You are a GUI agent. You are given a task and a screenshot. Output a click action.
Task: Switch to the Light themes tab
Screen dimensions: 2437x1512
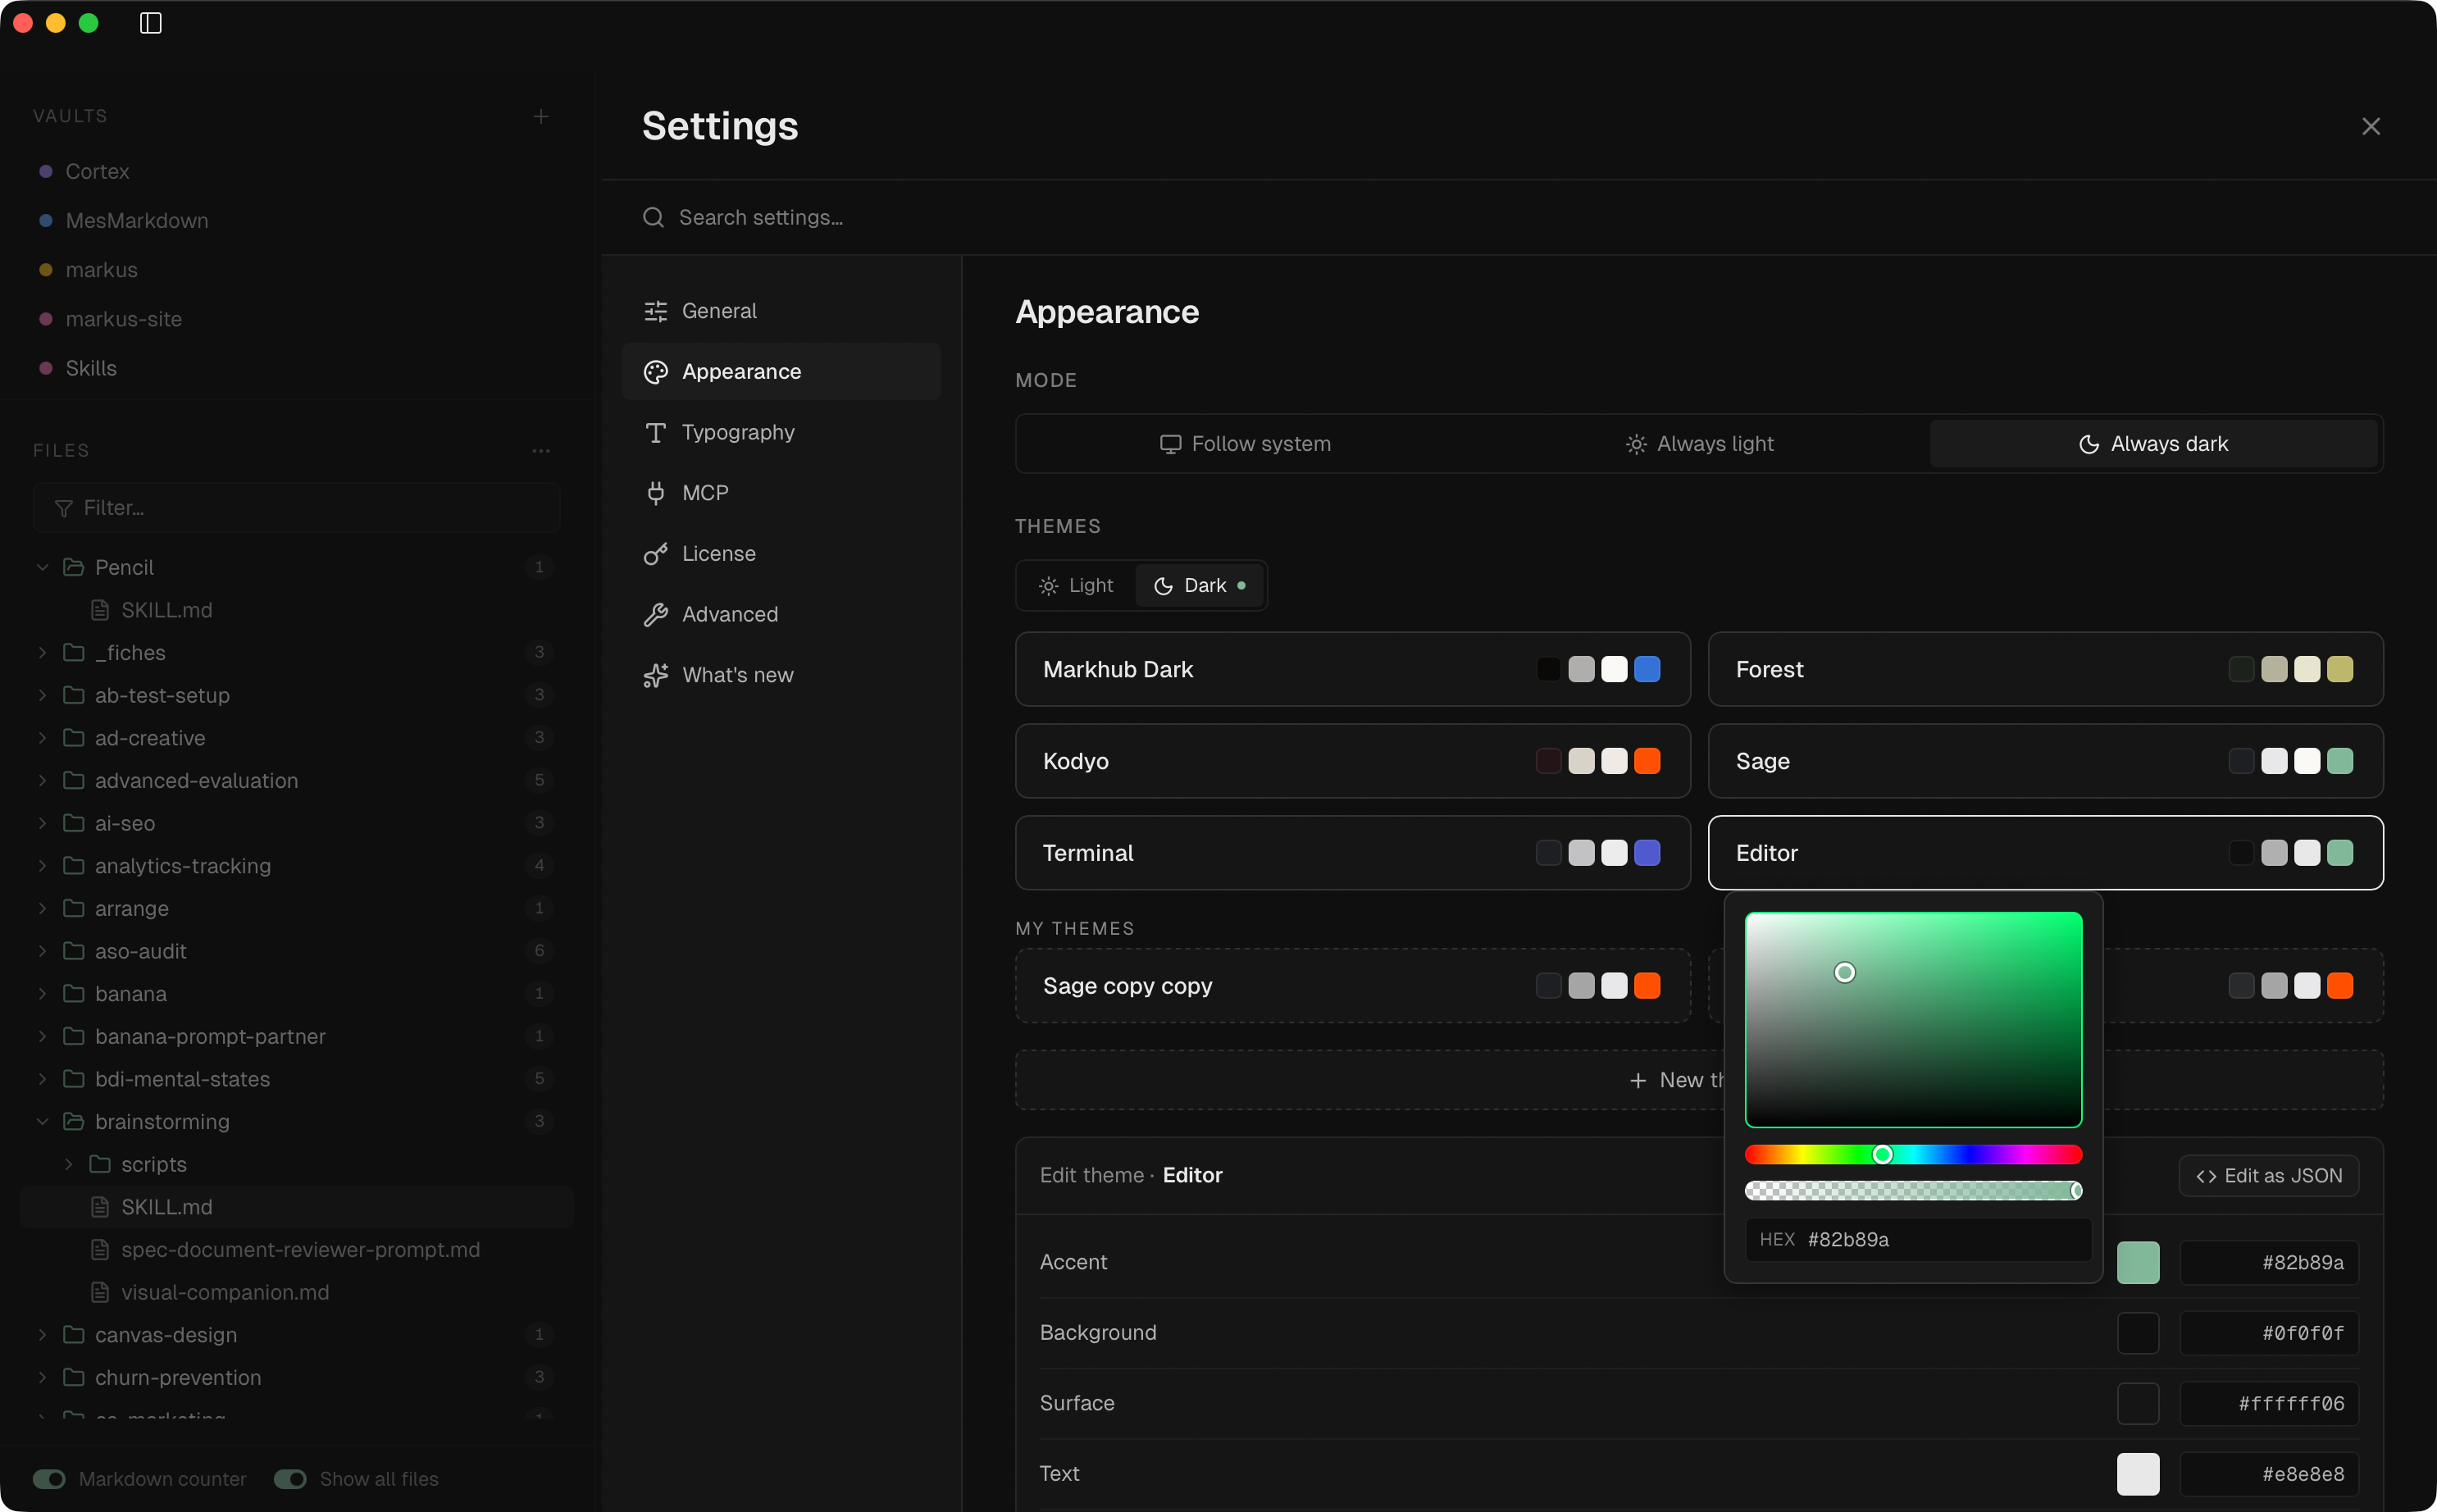[x=1076, y=586]
